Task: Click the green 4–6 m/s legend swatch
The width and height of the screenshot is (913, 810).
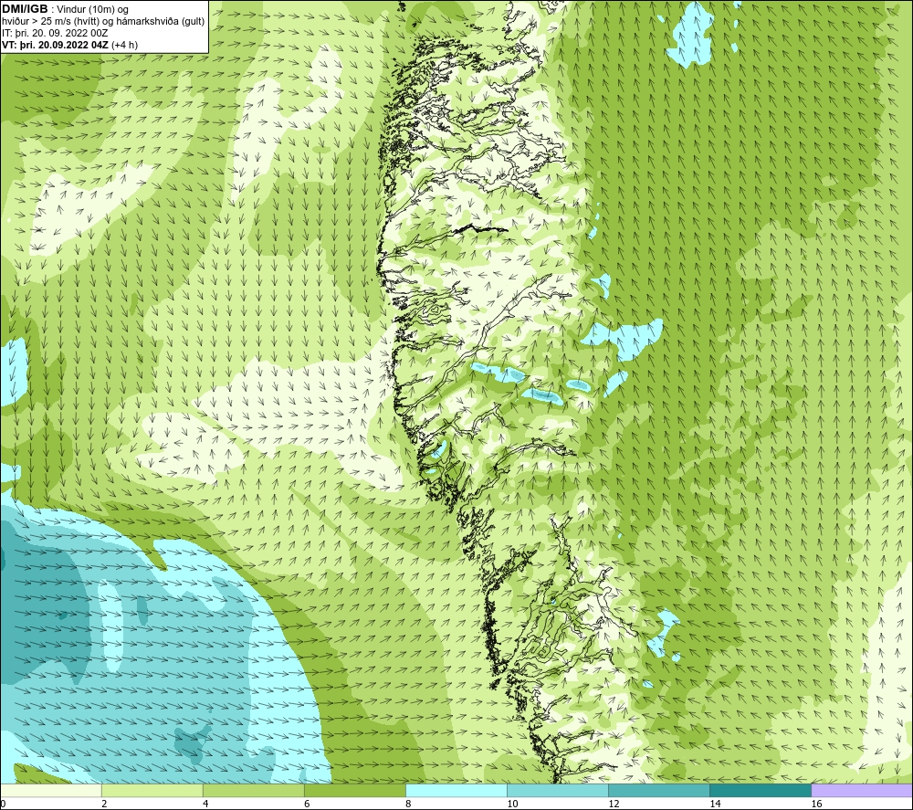Action: (x=253, y=791)
